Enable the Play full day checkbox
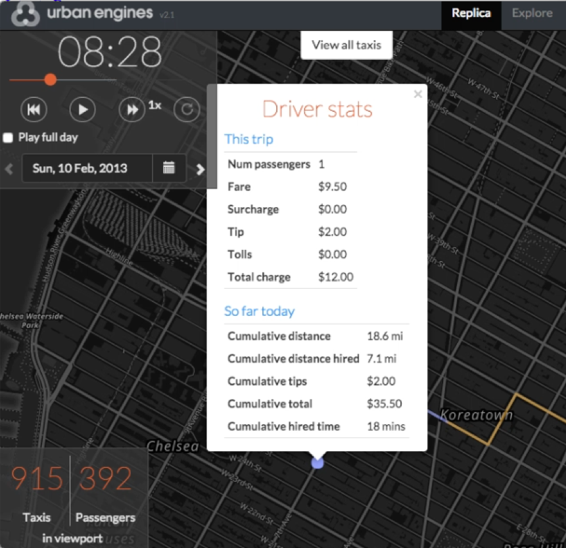 coord(8,138)
